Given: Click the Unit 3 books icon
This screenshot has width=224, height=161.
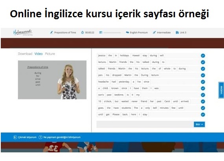Looking at the screenshot, I should (x=177, y=33).
